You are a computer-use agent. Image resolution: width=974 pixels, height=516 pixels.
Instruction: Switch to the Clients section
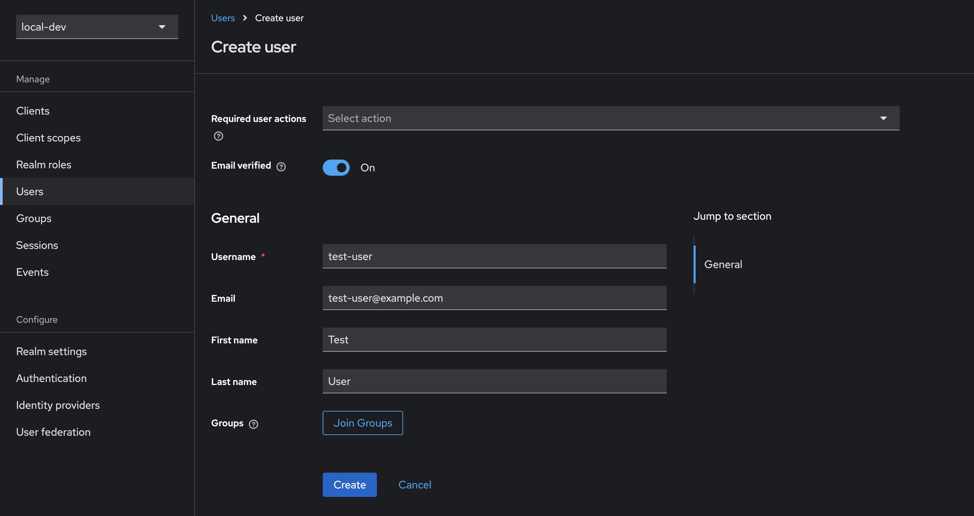coord(33,111)
